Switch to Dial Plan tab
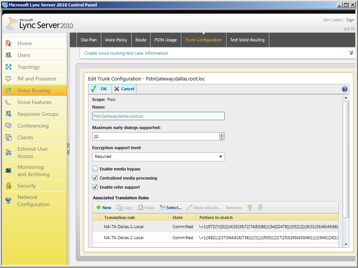 [x=89, y=40]
